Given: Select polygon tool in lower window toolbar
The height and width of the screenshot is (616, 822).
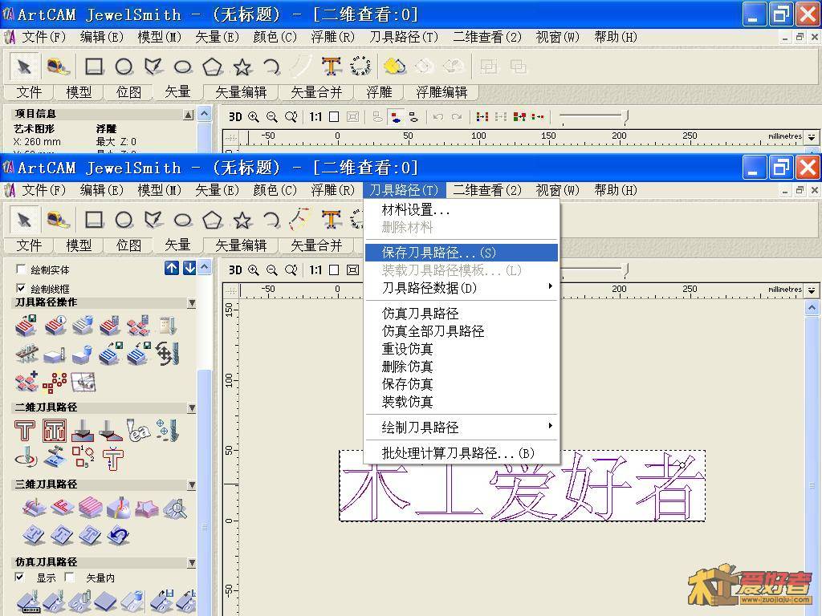Looking at the screenshot, I should point(212,220).
